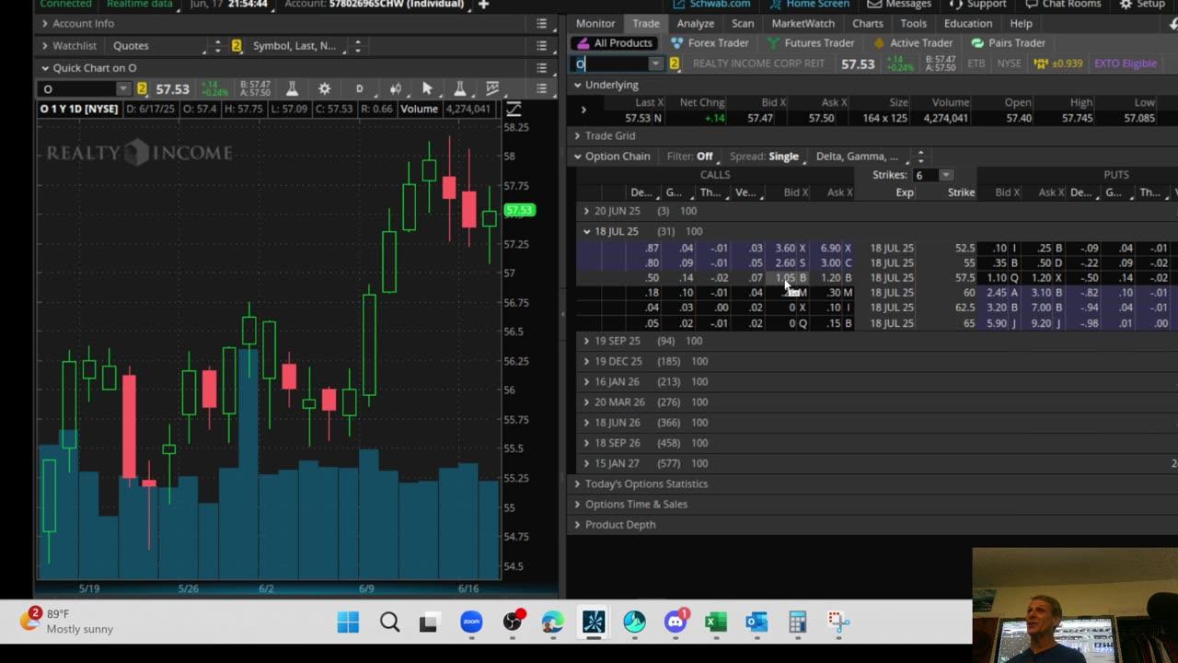Switch to the Charts tab
This screenshot has width=1178, height=663.
pos(868,23)
